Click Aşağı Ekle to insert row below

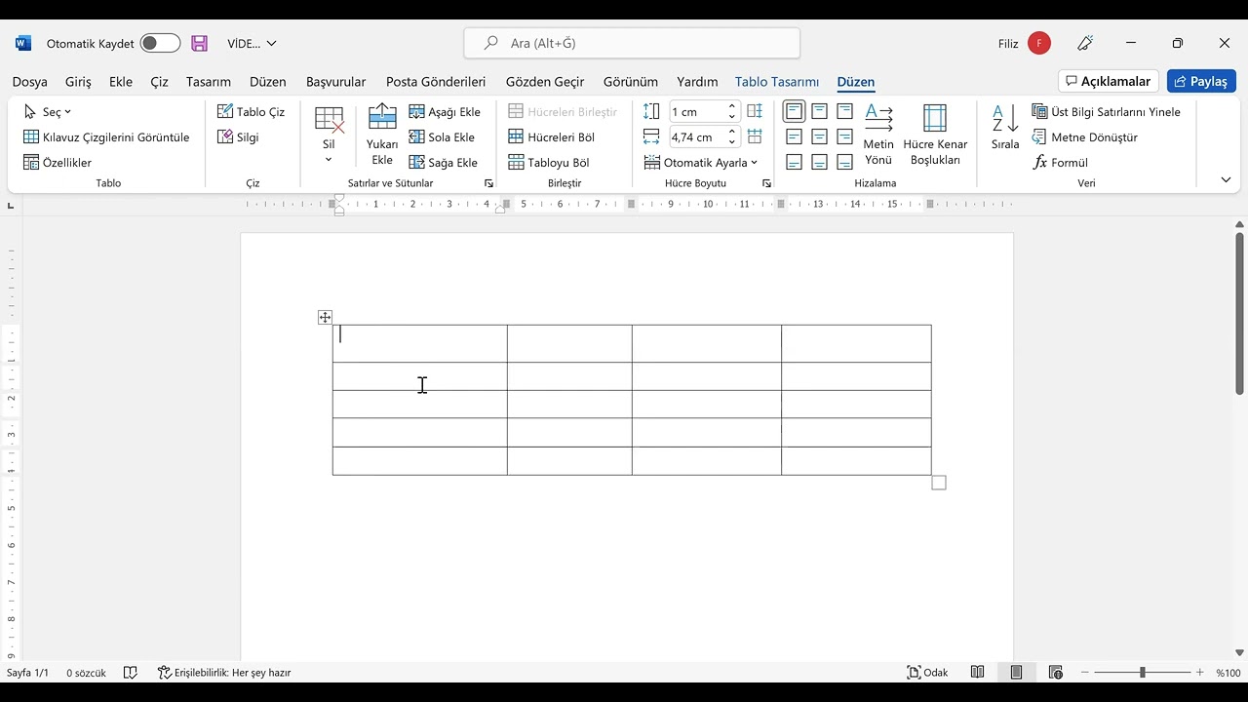(x=445, y=112)
